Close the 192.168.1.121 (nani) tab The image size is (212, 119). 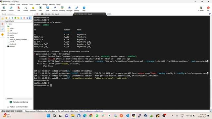104,14
